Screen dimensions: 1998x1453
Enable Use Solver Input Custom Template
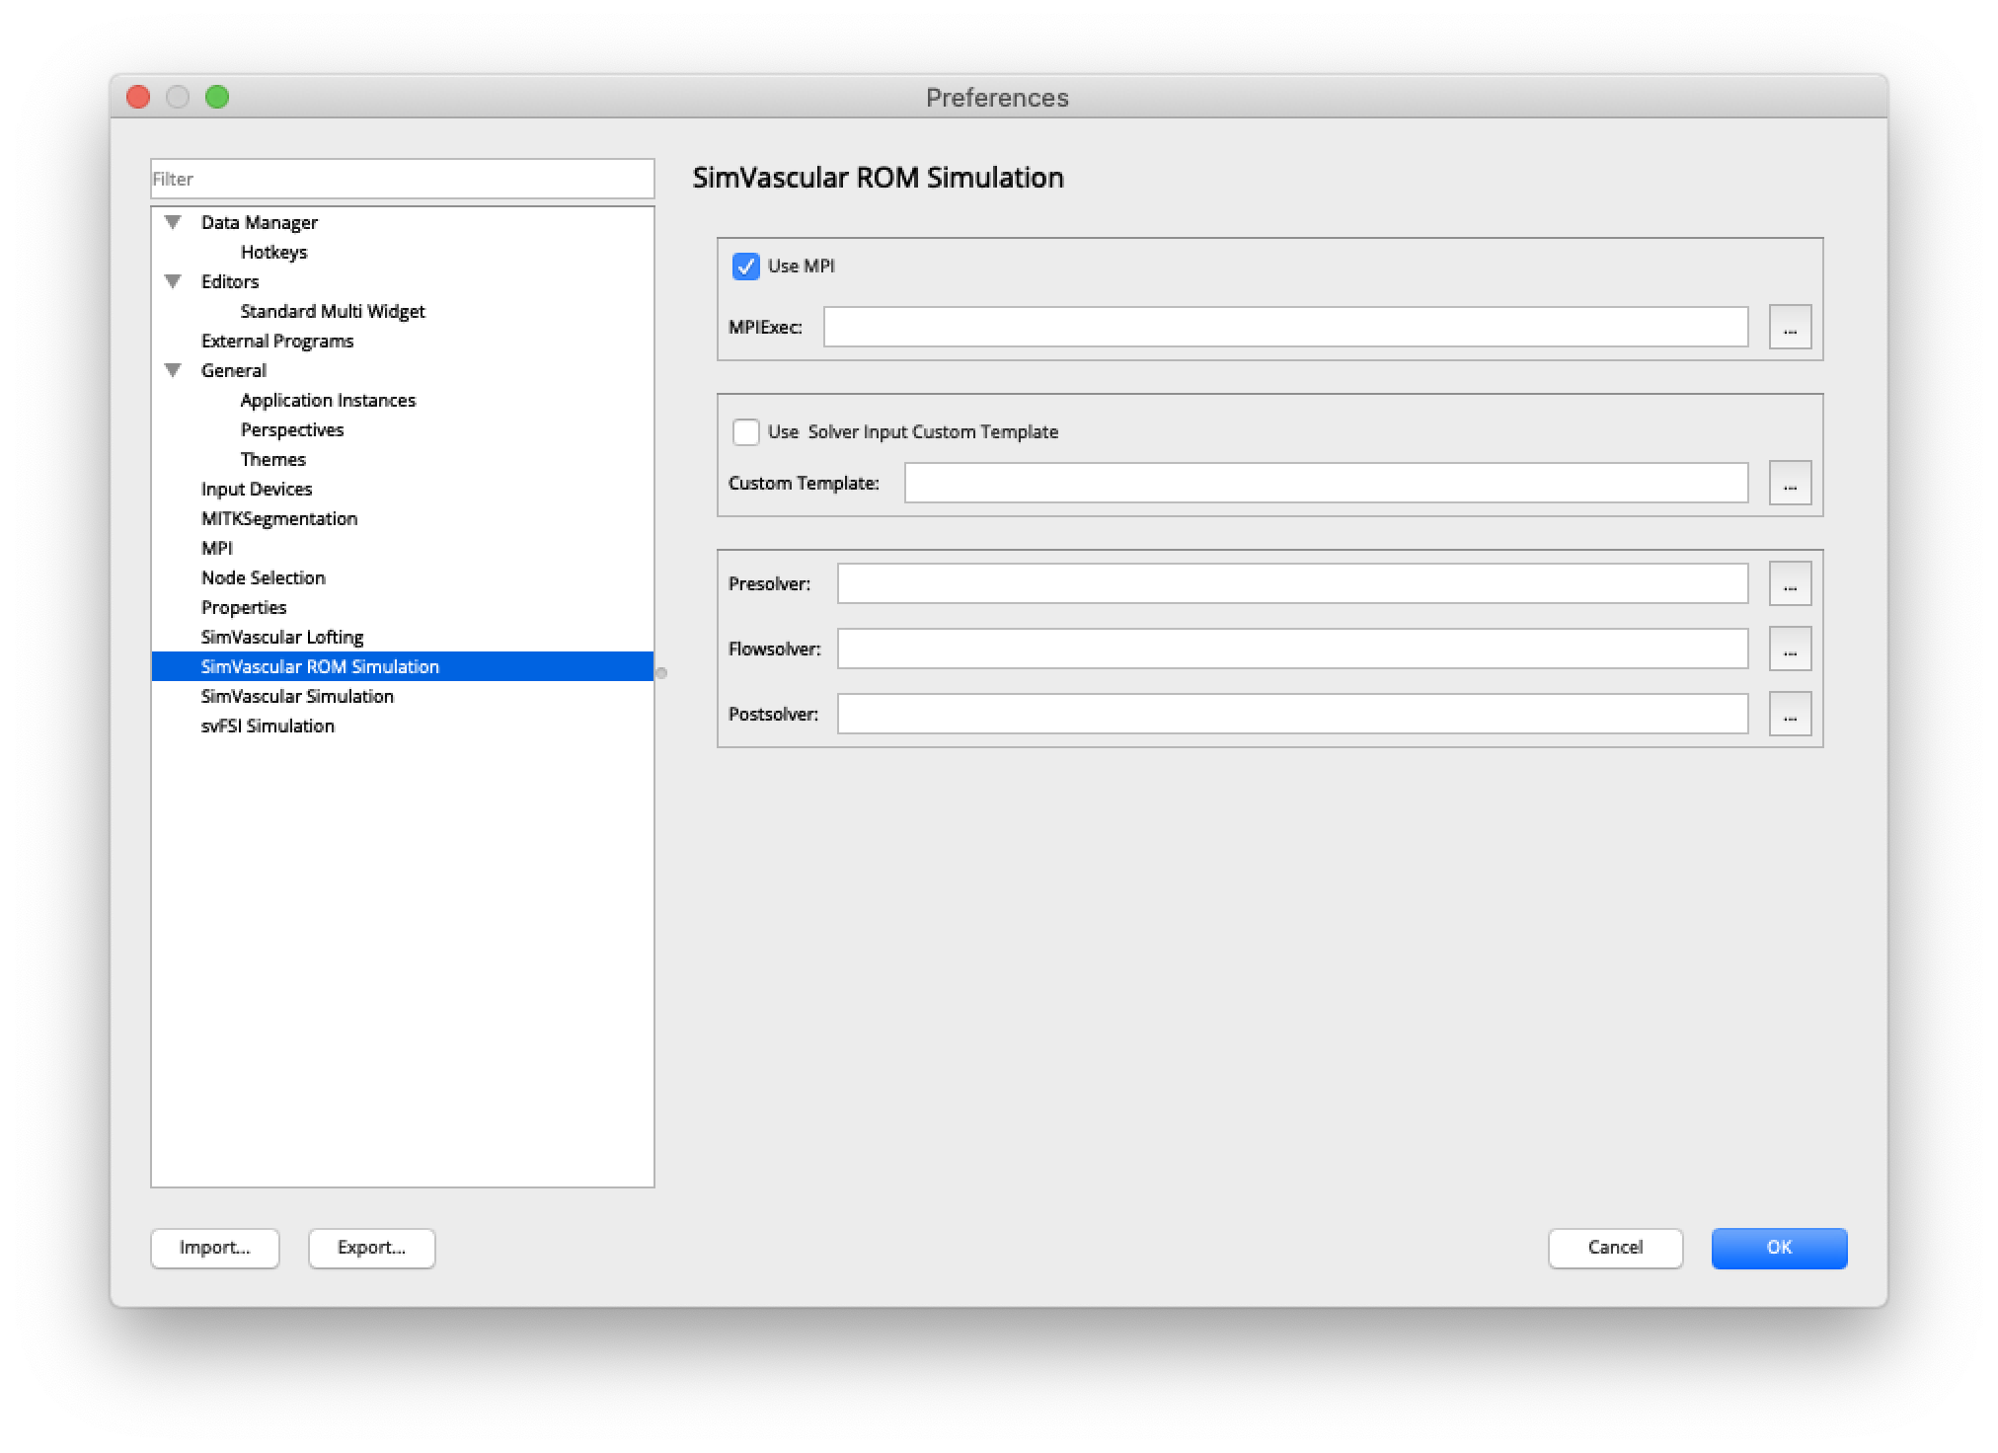point(743,431)
